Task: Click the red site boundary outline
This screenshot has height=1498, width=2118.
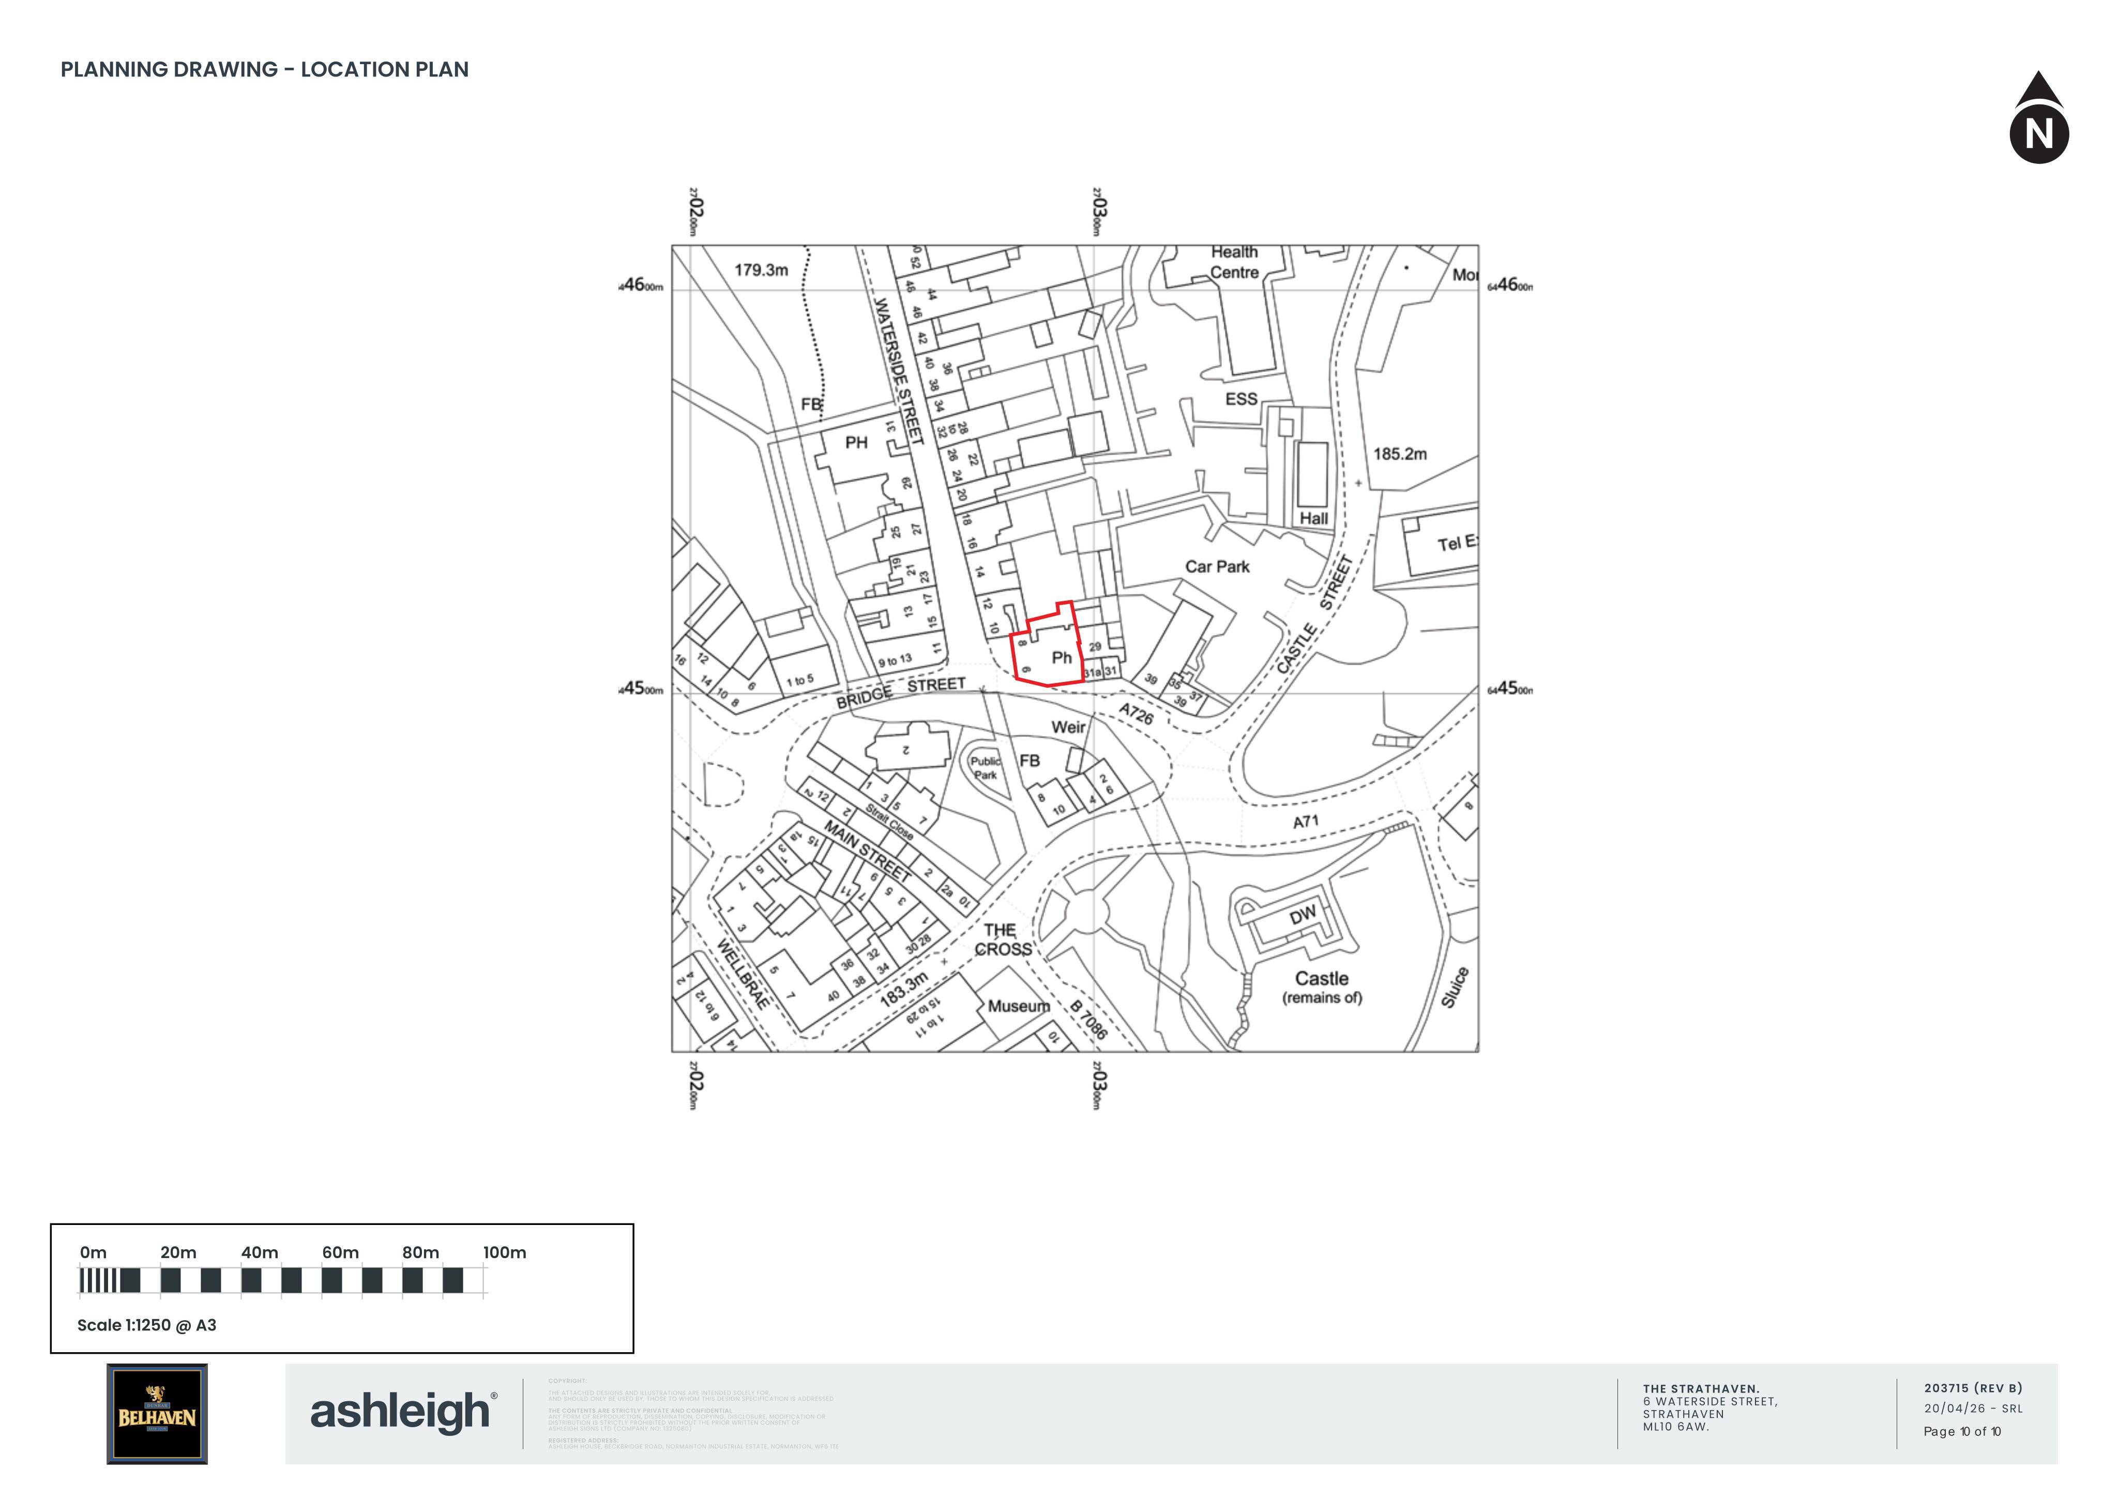Action: 1048,644
